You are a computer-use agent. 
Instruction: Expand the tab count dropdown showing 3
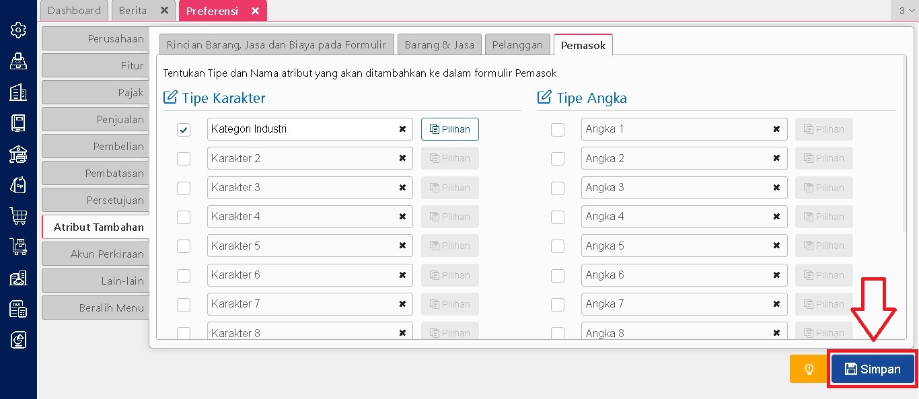[906, 11]
